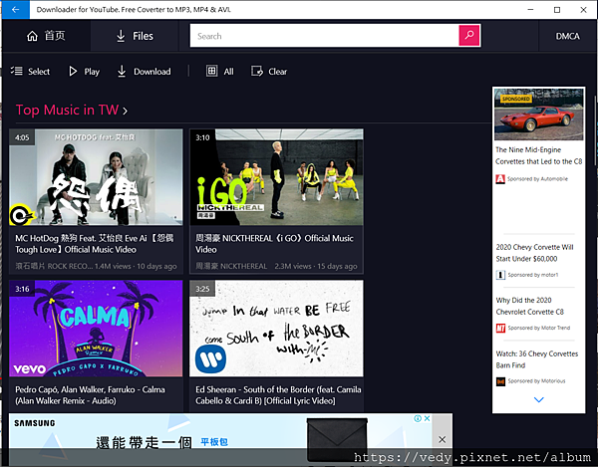This screenshot has width=598, height=467.
Task: Expand the Top Music in TW section
Action: tap(72, 111)
